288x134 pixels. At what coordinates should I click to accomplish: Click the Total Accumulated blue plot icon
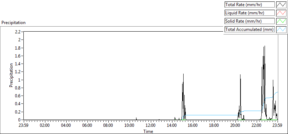click(x=281, y=29)
